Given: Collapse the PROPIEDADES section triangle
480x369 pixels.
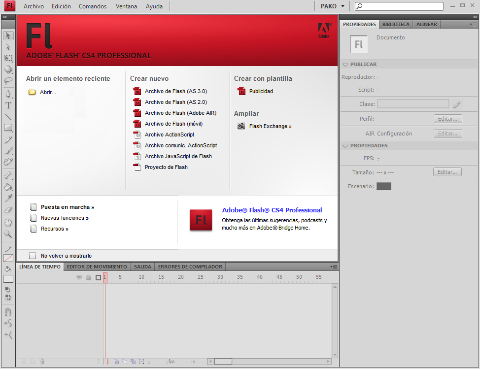Looking at the screenshot, I should coord(345,146).
